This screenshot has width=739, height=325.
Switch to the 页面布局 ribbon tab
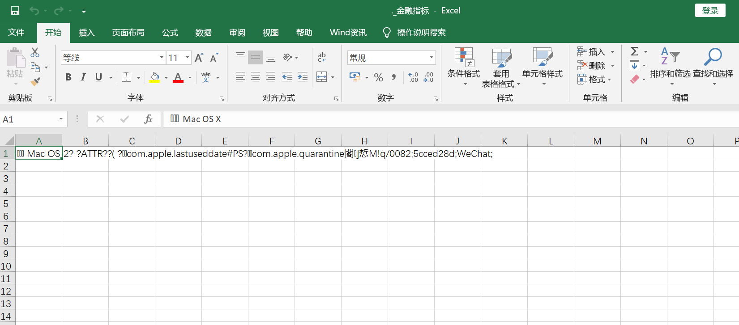[128, 33]
